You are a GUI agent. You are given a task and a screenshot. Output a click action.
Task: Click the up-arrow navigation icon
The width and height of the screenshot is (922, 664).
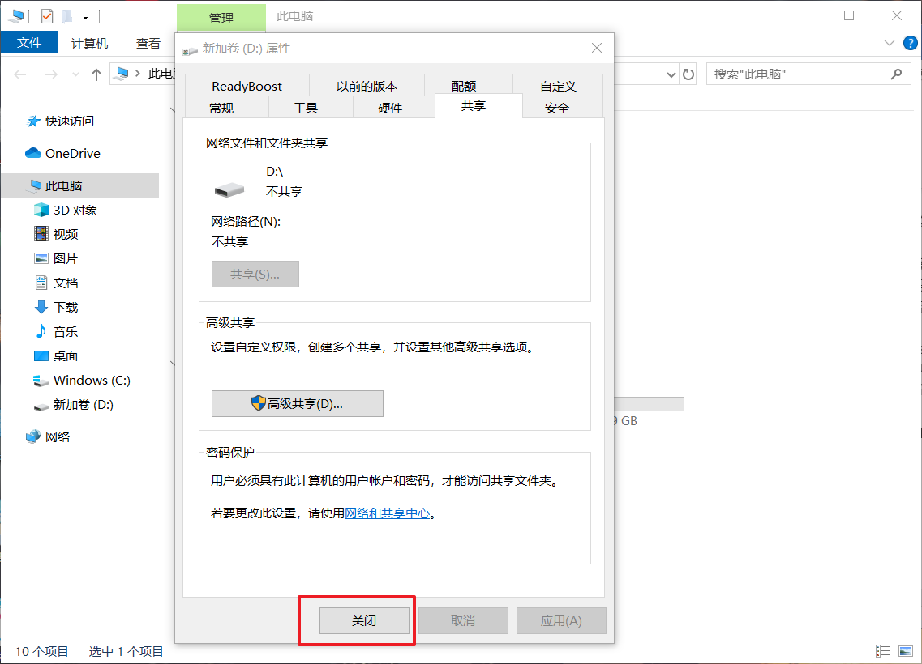tap(96, 74)
